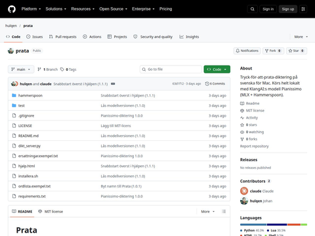Click the scale icon next to MIT license in About
The image size is (315, 236).
pyautogui.click(x=242, y=111)
